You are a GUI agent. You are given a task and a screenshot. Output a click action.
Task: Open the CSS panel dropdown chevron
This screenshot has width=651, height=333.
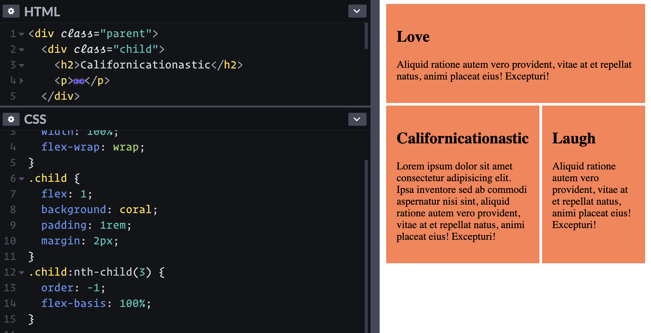(357, 119)
